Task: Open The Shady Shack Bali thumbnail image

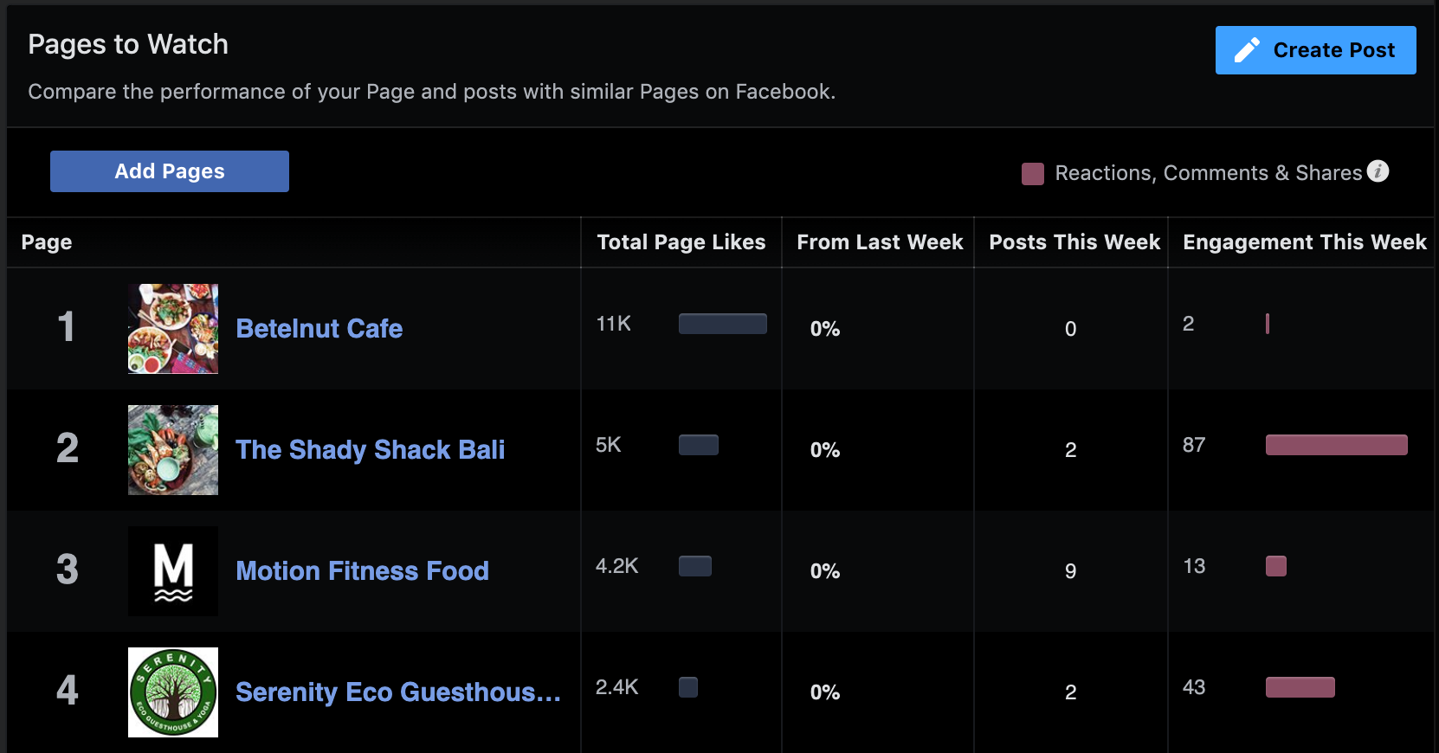Action: (173, 450)
